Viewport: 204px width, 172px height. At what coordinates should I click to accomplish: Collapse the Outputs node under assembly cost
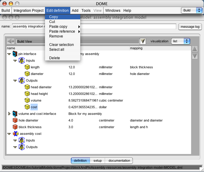15,147
